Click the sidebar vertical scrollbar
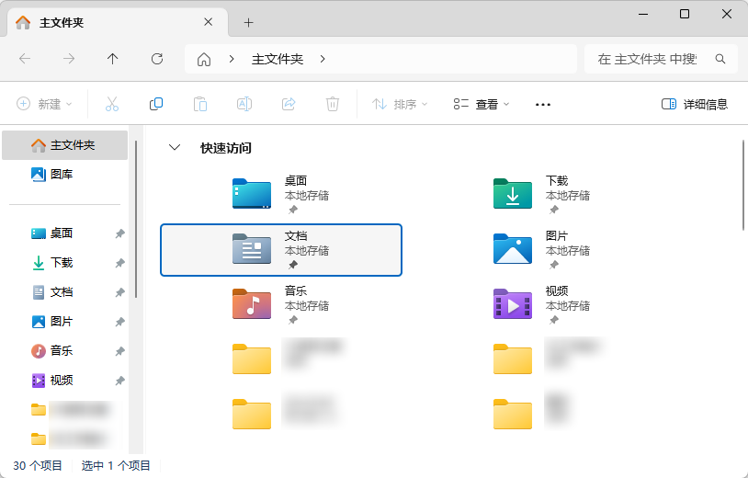 tap(136, 219)
